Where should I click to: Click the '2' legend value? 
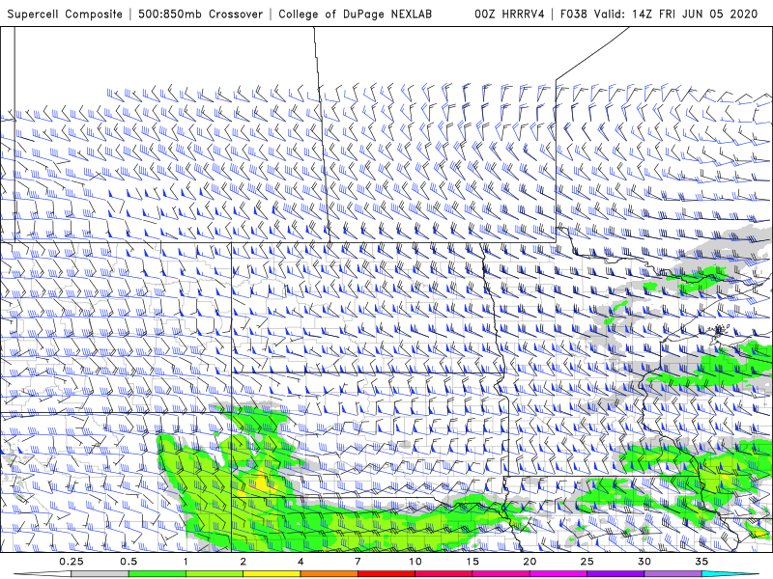tap(243, 562)
